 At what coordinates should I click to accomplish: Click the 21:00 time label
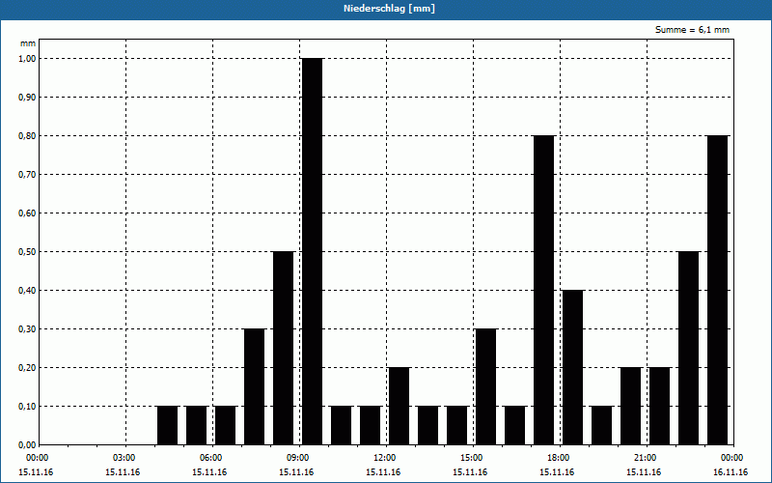[646, 458]
